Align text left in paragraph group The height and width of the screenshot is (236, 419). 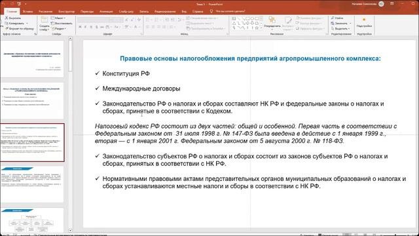[147, 27]
